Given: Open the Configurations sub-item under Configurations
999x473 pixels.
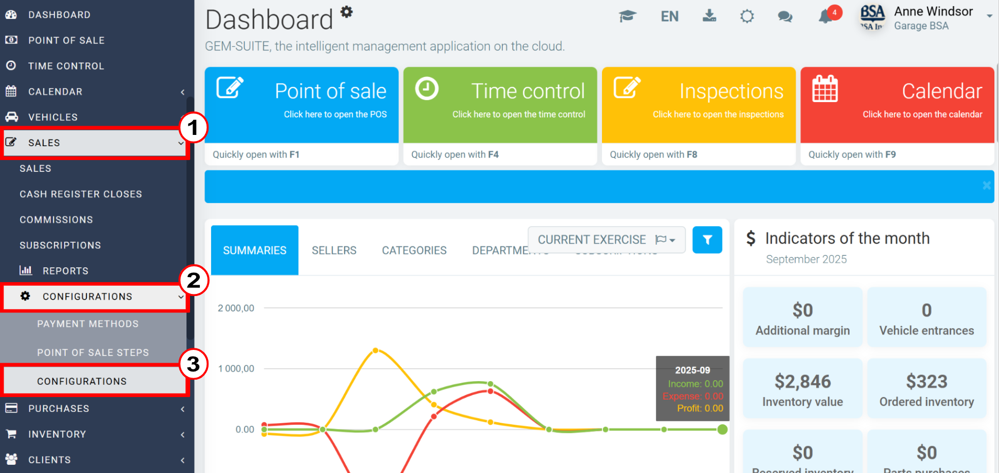Looking at the screenshot, I should point(95,381).
